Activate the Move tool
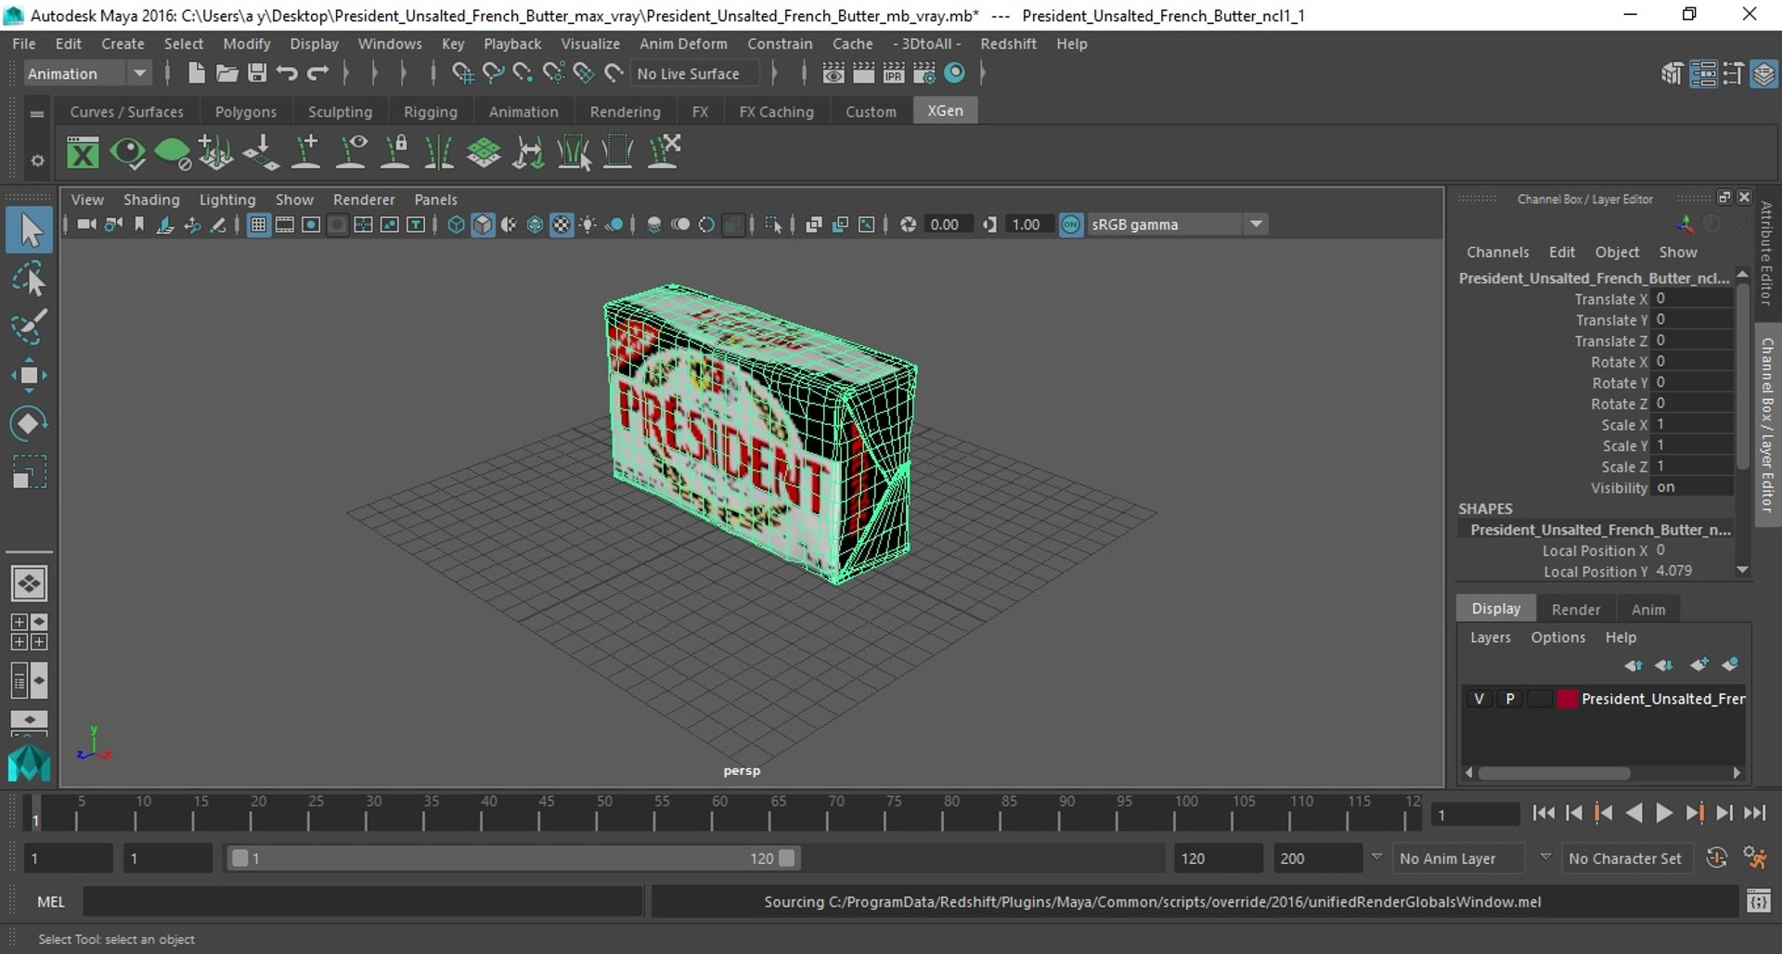The image size is (1782, 954). click(x=29, y=375)
